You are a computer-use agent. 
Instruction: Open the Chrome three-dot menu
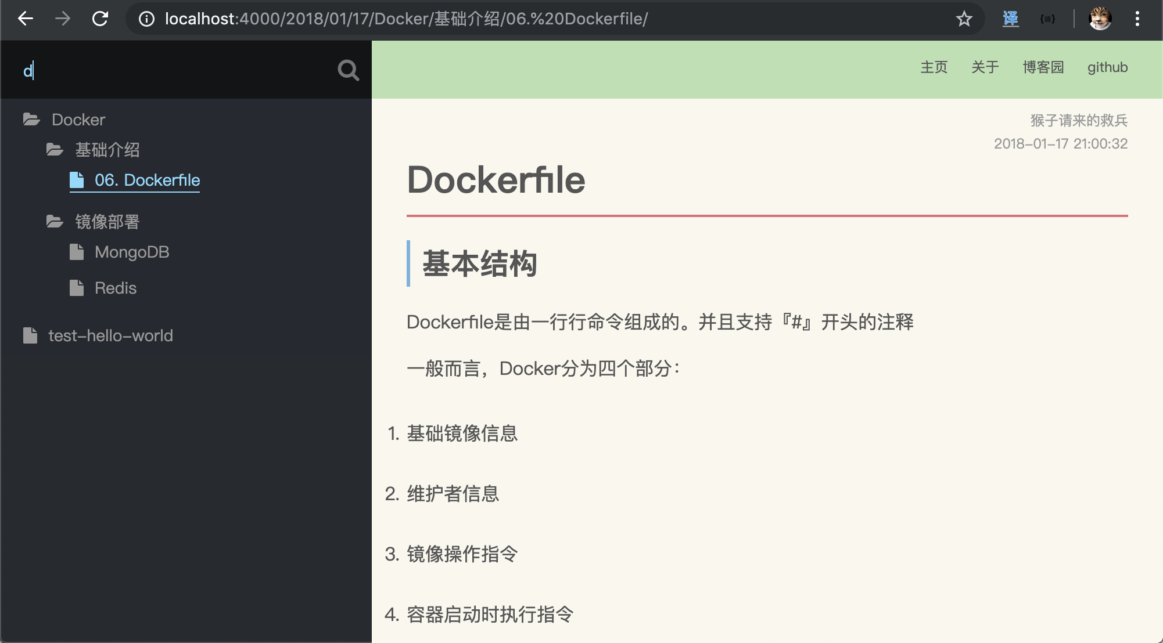1137,19
